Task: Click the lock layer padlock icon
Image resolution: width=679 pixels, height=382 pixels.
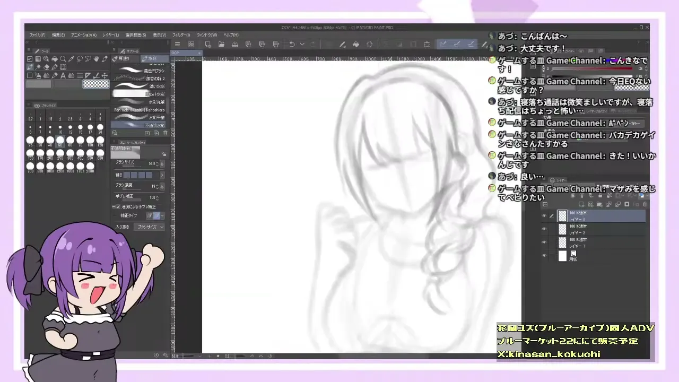Action: point(600,195)
